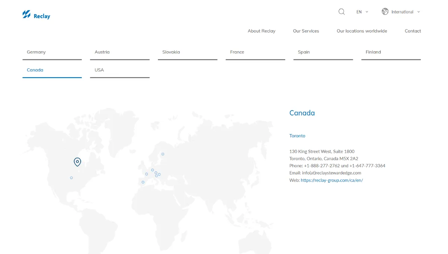
Task: Click the Spain map marker dot
Action: pyautogui.click(x=143, y=182)
